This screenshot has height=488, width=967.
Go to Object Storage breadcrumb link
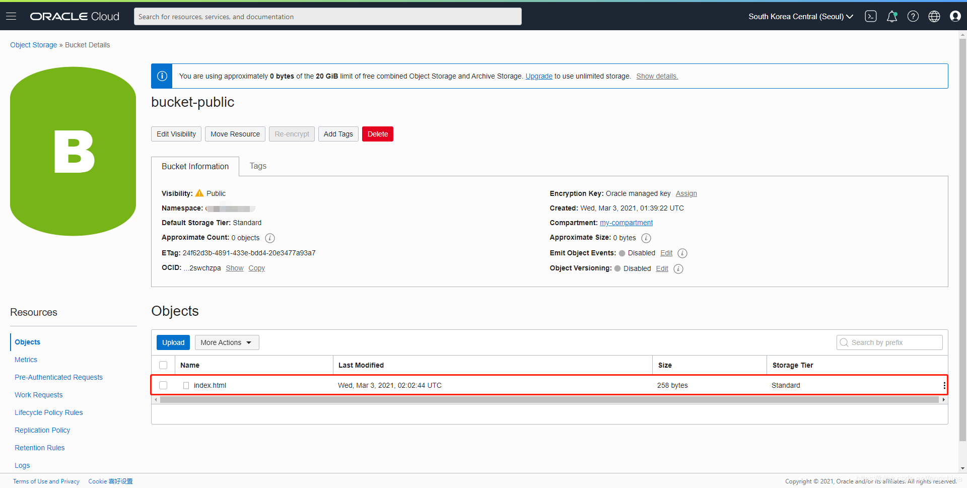[34, 45]
